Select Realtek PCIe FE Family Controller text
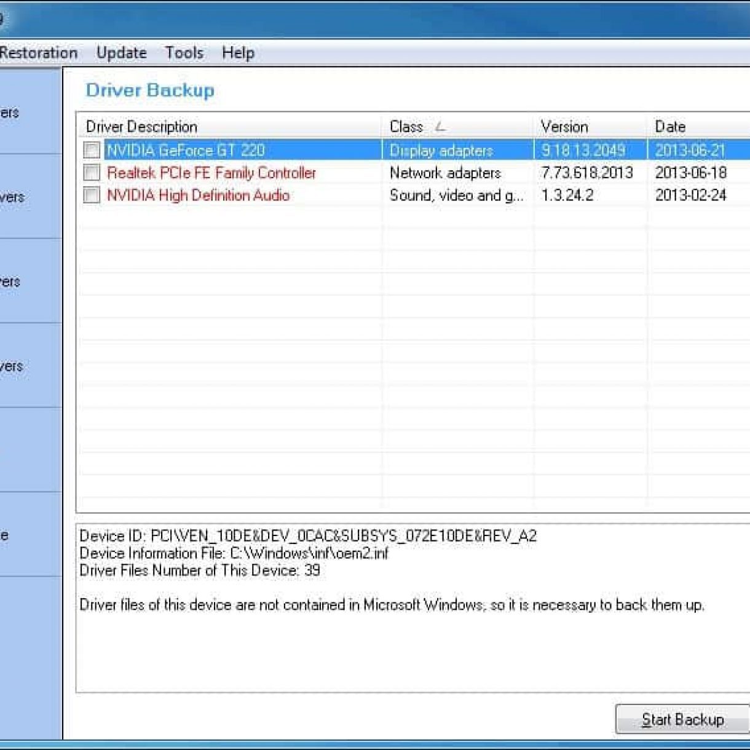The height and width of the screenshot is (750, 750). (211, 173)
